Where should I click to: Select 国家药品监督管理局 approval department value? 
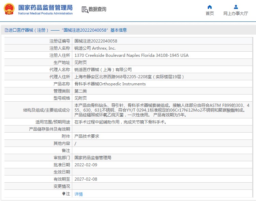click(x=93, y=158)
